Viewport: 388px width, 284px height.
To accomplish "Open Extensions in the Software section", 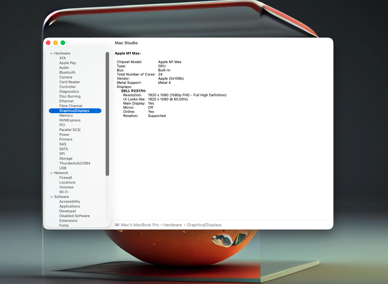I will coord(68,221).
